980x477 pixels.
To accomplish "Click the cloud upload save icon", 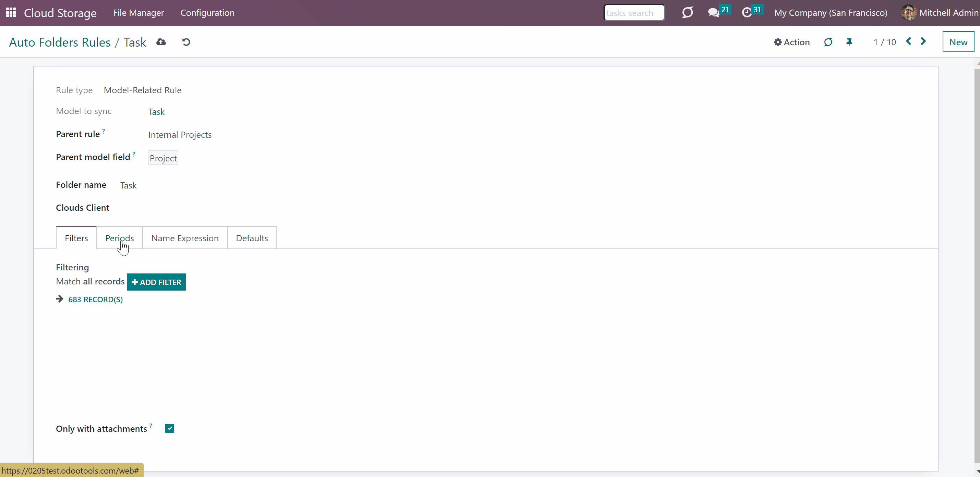I will 161,42.
